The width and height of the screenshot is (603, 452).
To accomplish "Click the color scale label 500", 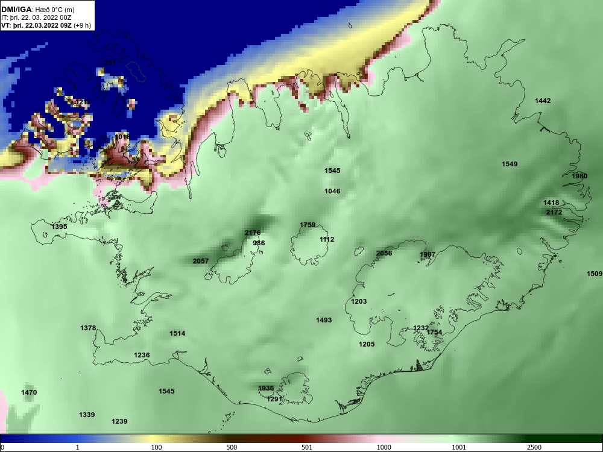I will click(232, 447).
